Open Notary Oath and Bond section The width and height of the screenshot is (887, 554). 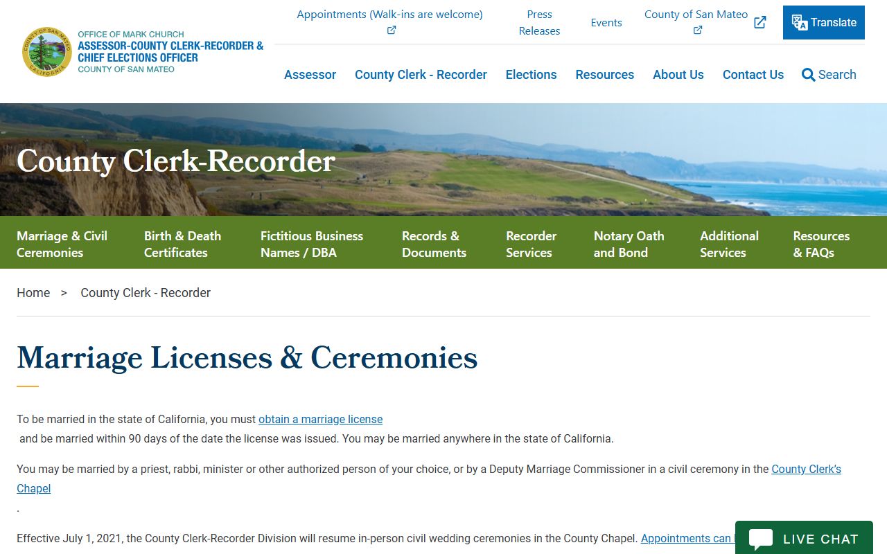click(629, 244)
